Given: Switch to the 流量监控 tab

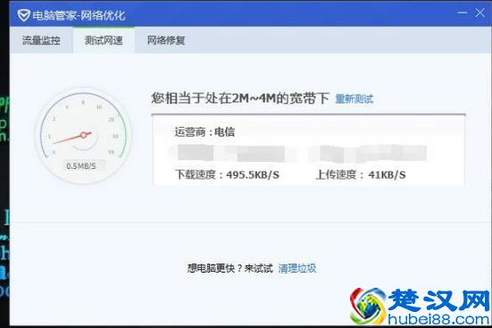Looking at the screenshot, I should click(41, 40).
